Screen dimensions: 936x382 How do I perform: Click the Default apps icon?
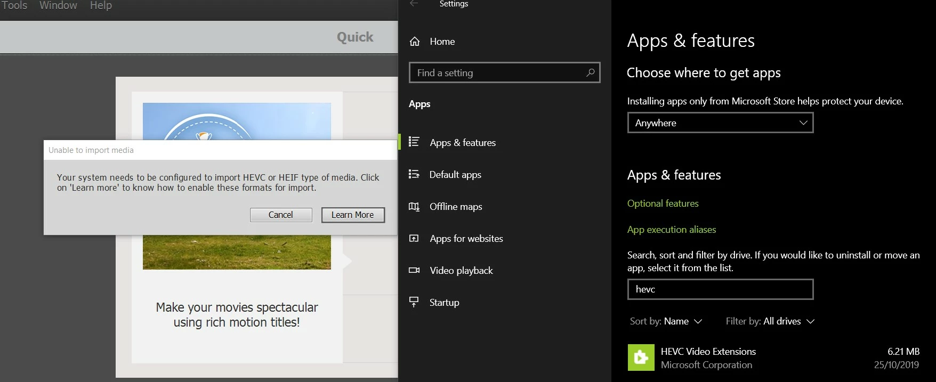414,174
